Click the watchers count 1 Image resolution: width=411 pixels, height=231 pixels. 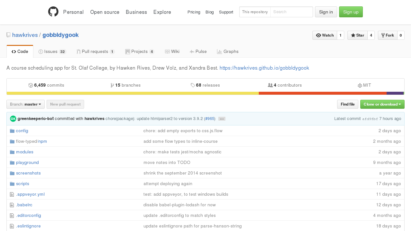click(x=340, y=35)
